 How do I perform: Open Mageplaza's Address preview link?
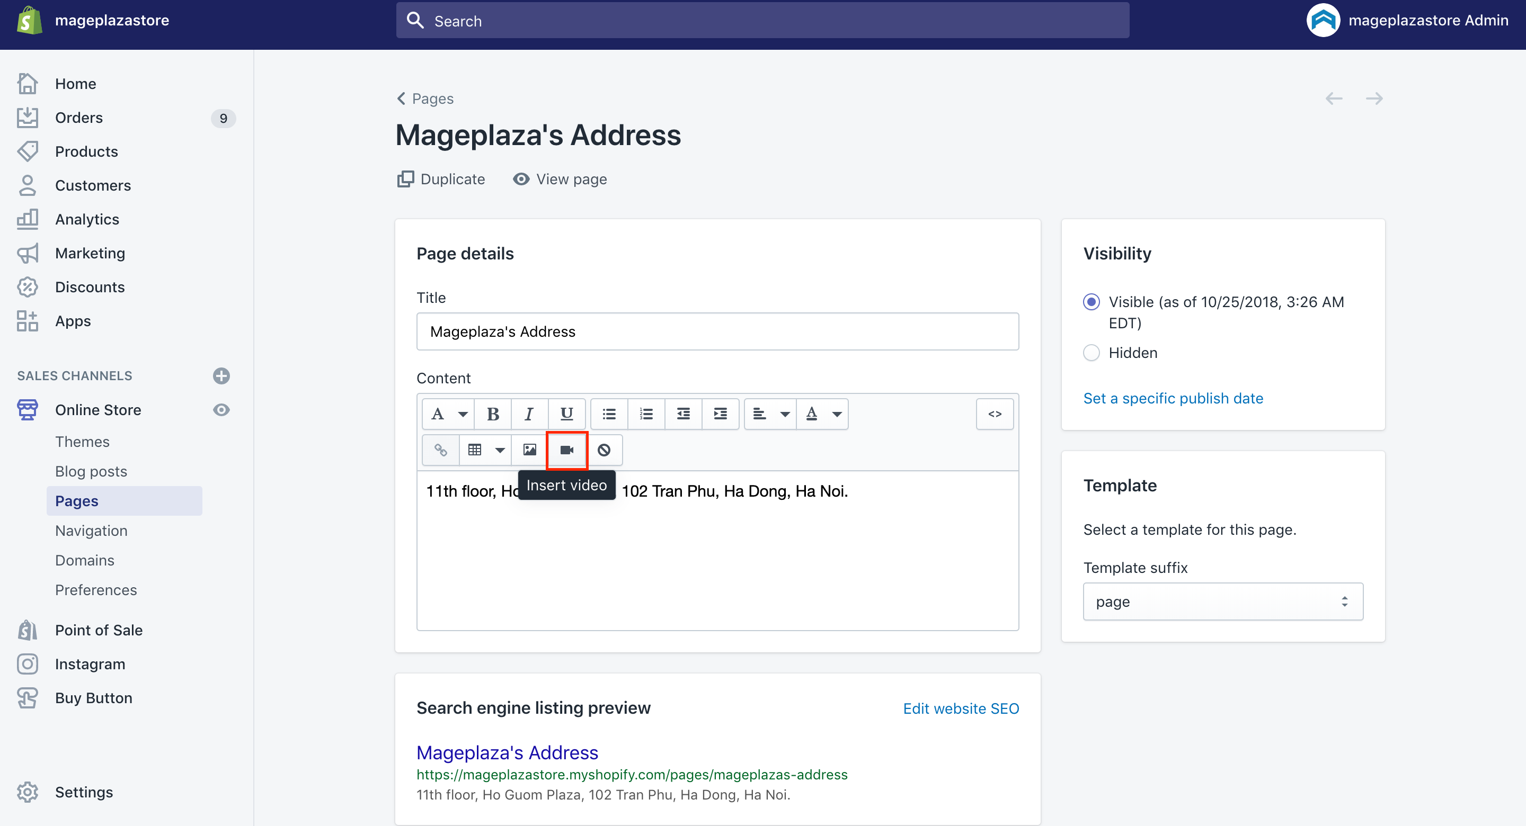[507, 752]
